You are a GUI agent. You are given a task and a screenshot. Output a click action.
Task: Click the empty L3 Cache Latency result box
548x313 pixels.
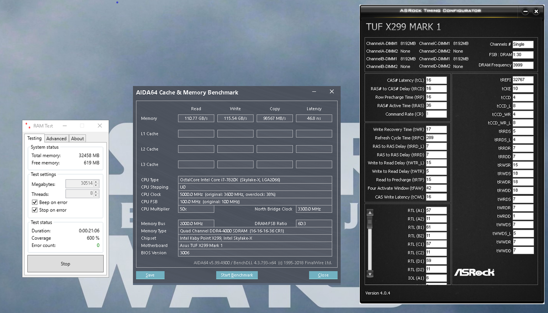click(314, 164)
